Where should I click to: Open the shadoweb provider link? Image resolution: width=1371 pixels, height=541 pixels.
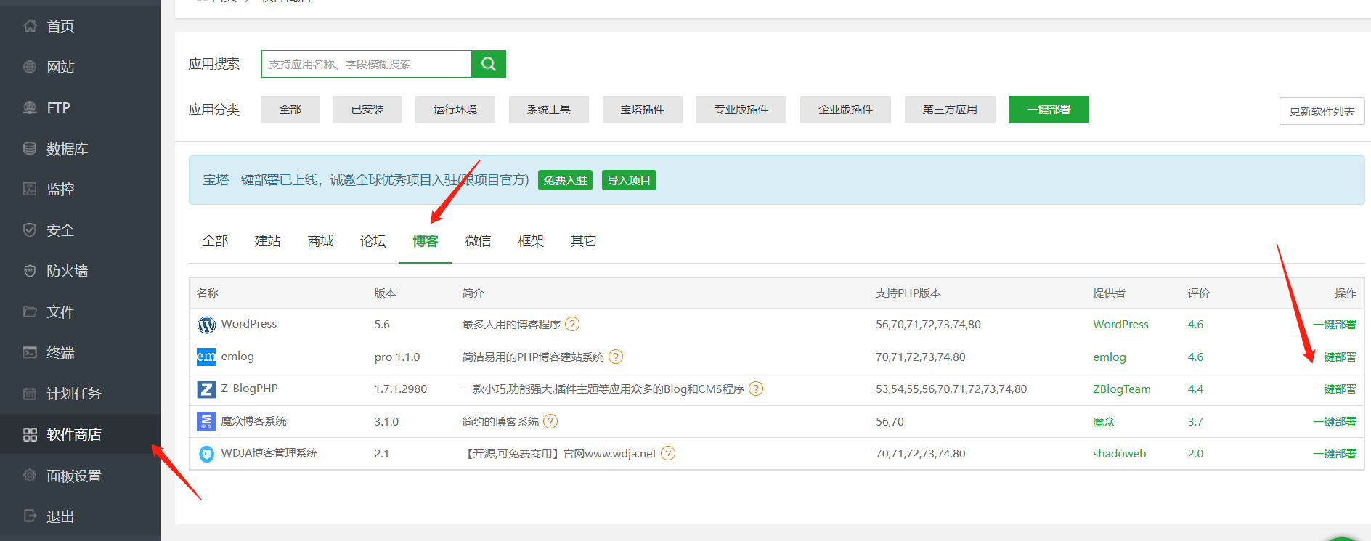[1119, 454]
